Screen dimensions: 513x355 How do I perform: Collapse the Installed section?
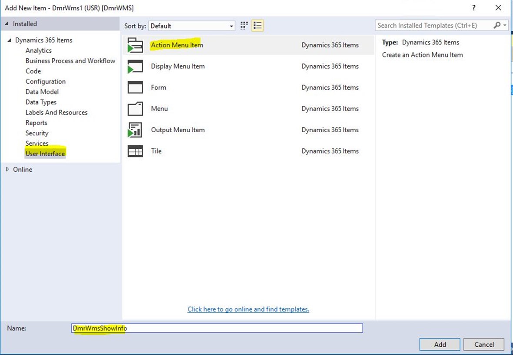(x=7, y=24)
